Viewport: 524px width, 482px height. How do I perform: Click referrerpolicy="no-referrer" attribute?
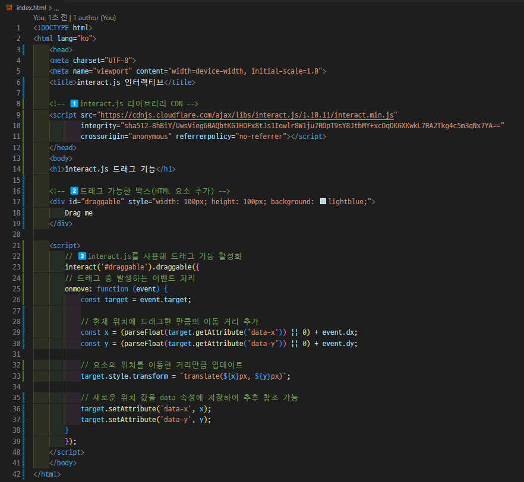tap(231, 137)
